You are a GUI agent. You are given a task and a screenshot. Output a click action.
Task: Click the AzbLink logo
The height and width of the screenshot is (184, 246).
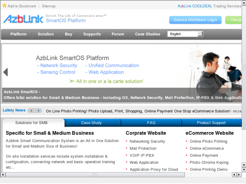(x=23, y=19)
